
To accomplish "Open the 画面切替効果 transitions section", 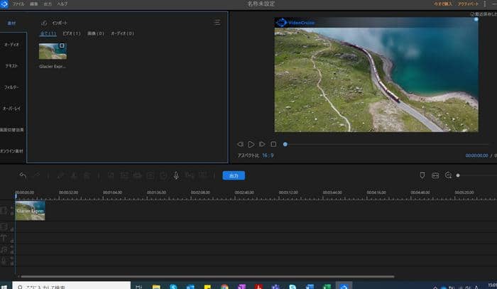I will pos(12,130).
